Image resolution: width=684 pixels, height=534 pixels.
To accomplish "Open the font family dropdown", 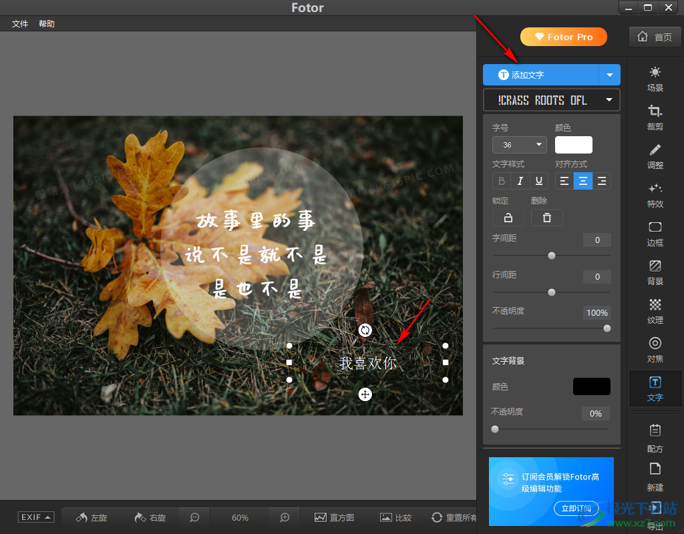I will 551,100.
